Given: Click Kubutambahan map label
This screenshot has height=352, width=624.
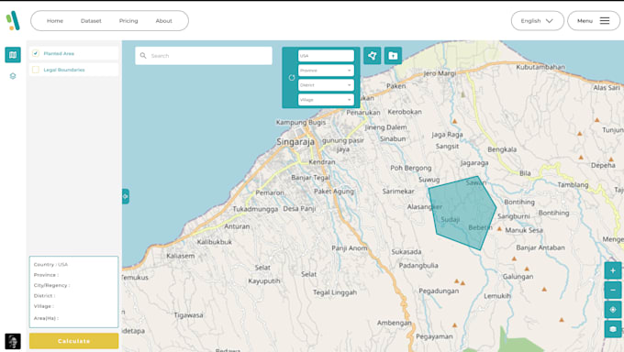Looking at the screenshot, I should click(x=540, y=67).
